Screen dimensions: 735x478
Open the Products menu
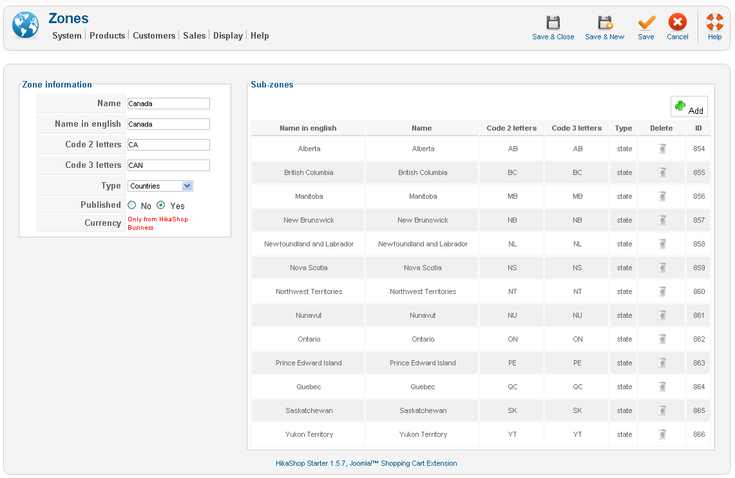pyautogui.click(x=107, y=35)
